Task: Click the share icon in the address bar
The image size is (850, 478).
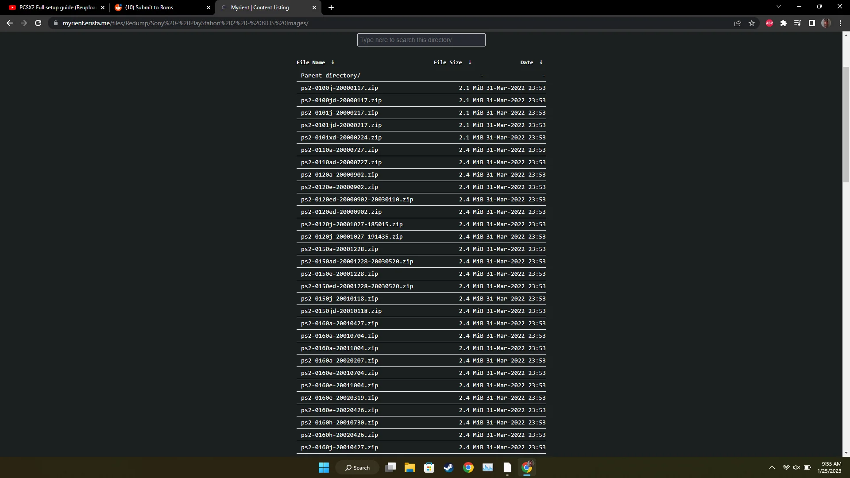Action: (737, 23)
